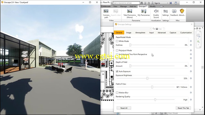The image size is (205, 115).
Task: Expand the Help dropdown arrow
Action: coord(178,3)
